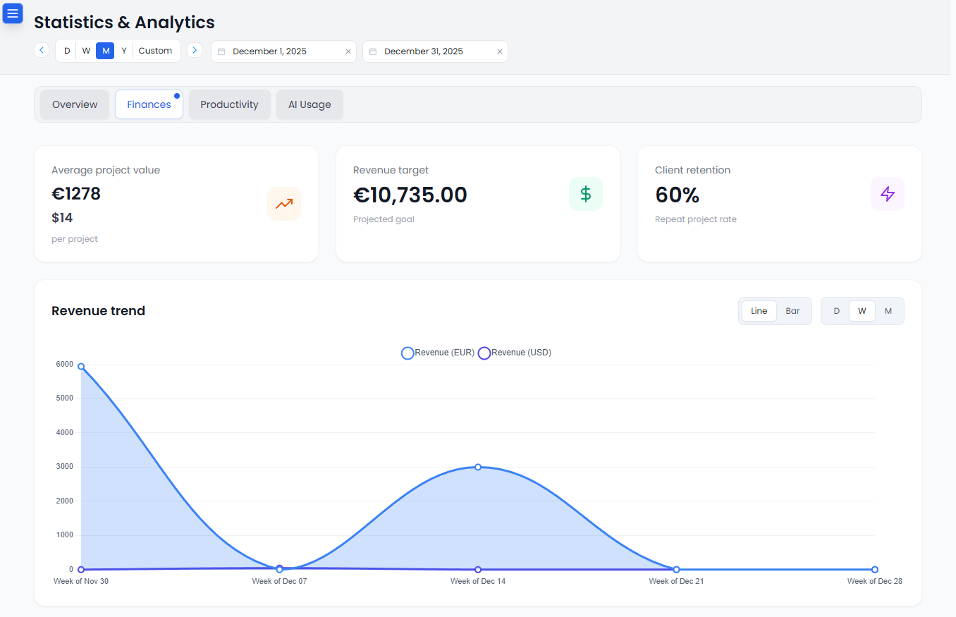Go to the next period arrow

pyautogui.click(x=195, y=51)
